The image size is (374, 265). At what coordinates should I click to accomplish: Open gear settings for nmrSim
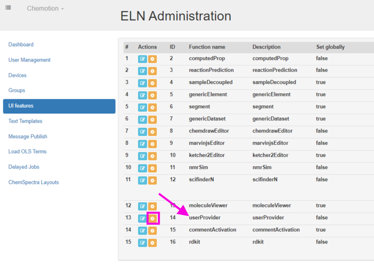153,168
